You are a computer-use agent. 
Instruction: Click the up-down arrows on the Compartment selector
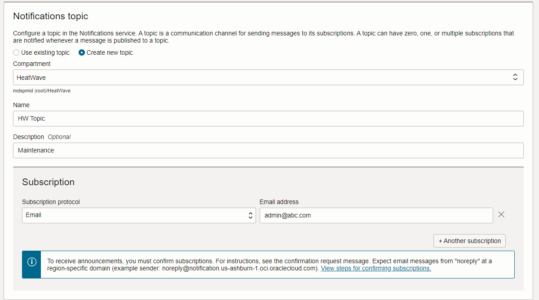[515, 77]
